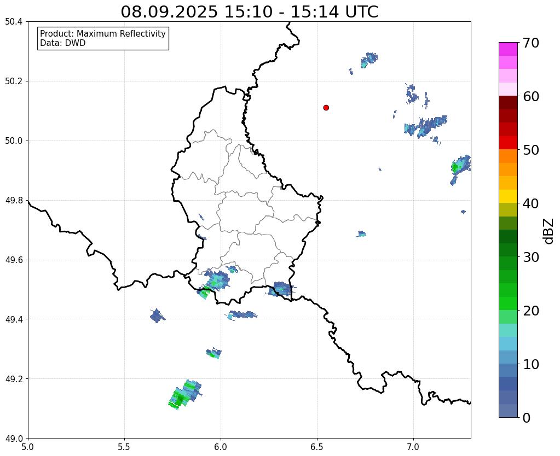
Task: Click latitude axis label 49.6
Action: [x=14, y=260]
